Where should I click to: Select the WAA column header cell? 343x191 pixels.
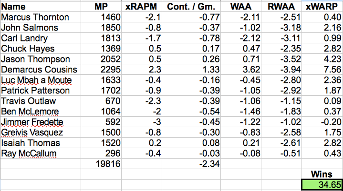[241, 7]
